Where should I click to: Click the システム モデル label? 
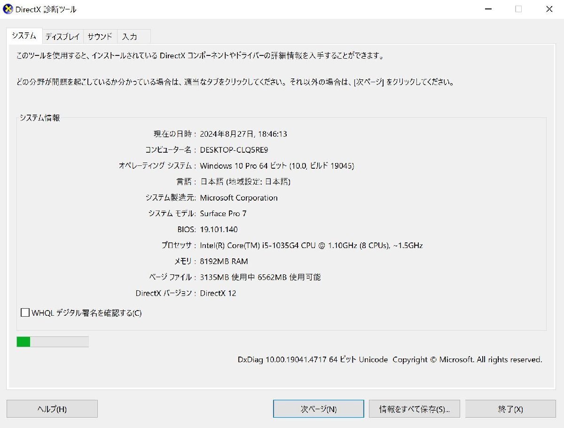(172, 213)
